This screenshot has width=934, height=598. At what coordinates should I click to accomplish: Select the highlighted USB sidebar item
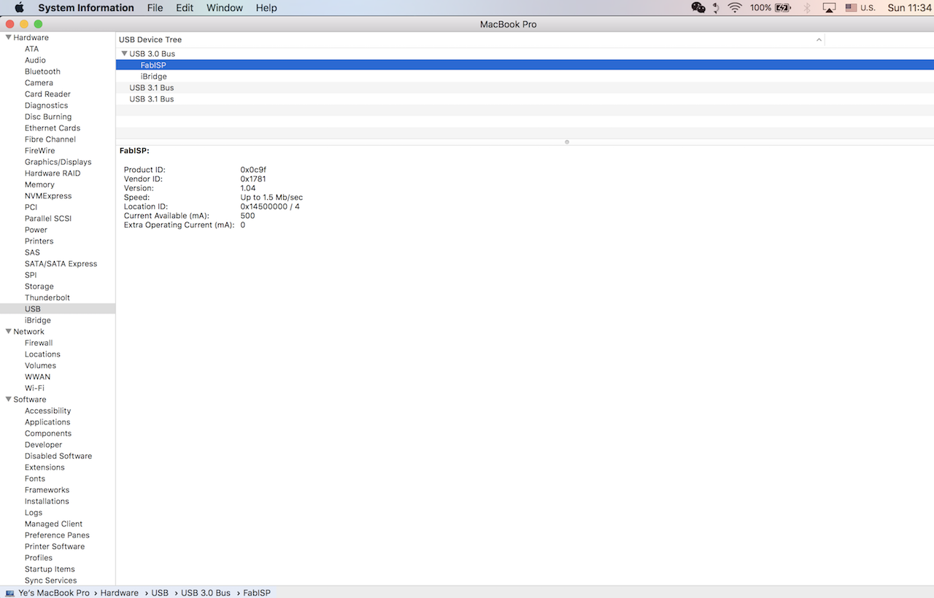pos(58,309)
